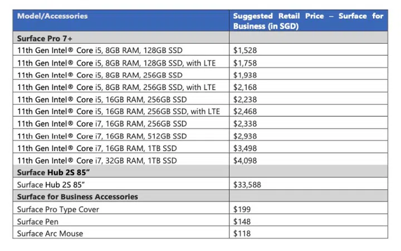Select the Surface for Business Accessories heading
401x251 pixels.
tap(77, 197)
